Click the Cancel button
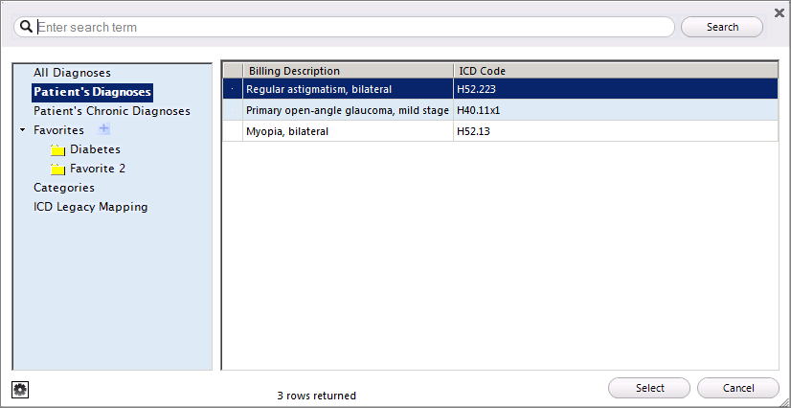Viewport: 791px width, 408px height. click(738, 388)
